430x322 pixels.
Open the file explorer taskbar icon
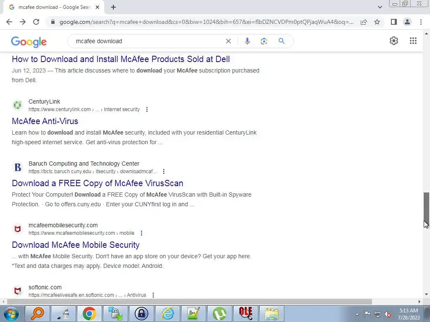click(x=272, y=314)
